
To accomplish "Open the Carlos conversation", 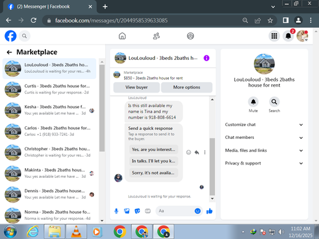I will click(x=49, y=131).
